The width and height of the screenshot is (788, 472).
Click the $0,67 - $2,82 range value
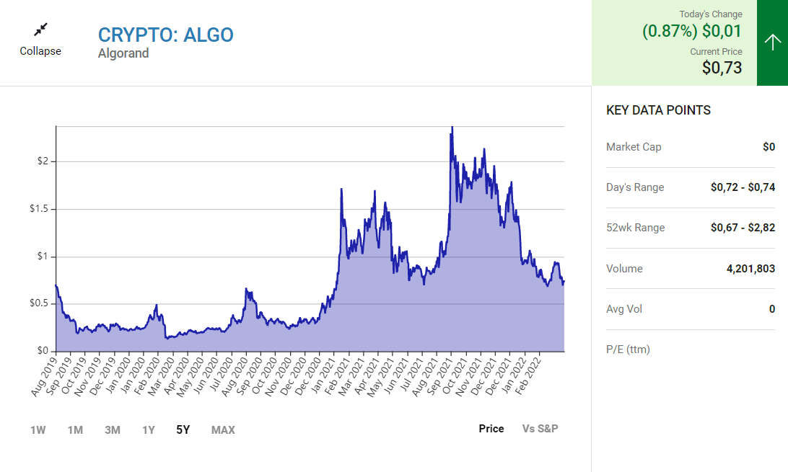point(743,228)
